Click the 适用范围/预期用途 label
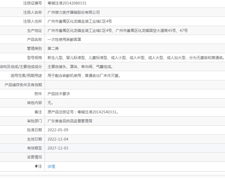225x178 pixels. [26, 76]
